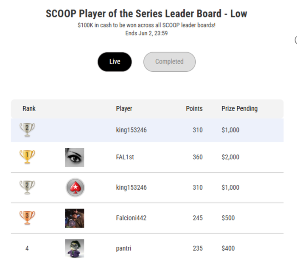Sort by the Points column header
Screen dimensions: 297x262
(x=194, y=109)
